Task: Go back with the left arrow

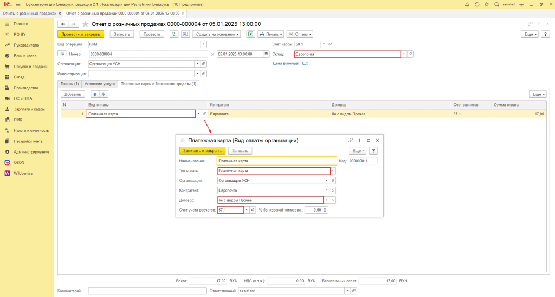Action: [63, 24]
